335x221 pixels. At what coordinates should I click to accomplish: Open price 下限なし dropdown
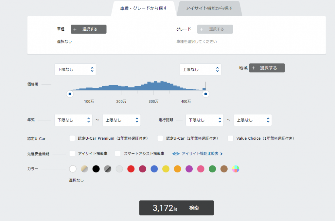tap(75, 70)
